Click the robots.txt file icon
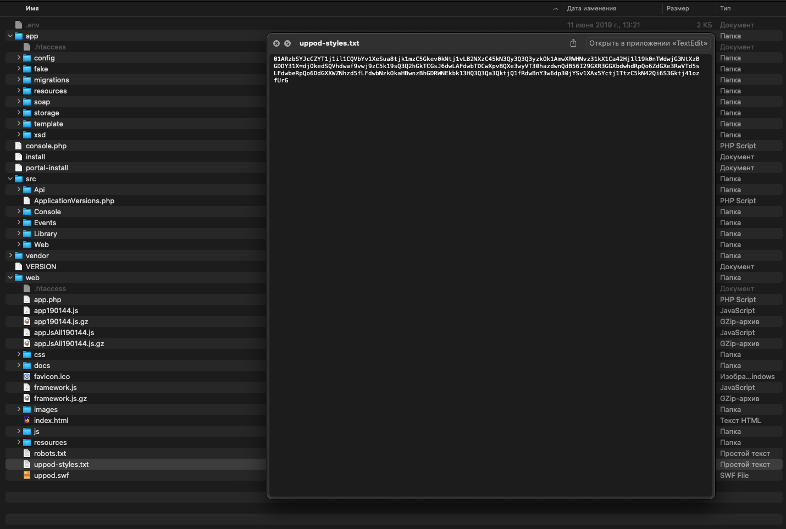 (27, 453)
